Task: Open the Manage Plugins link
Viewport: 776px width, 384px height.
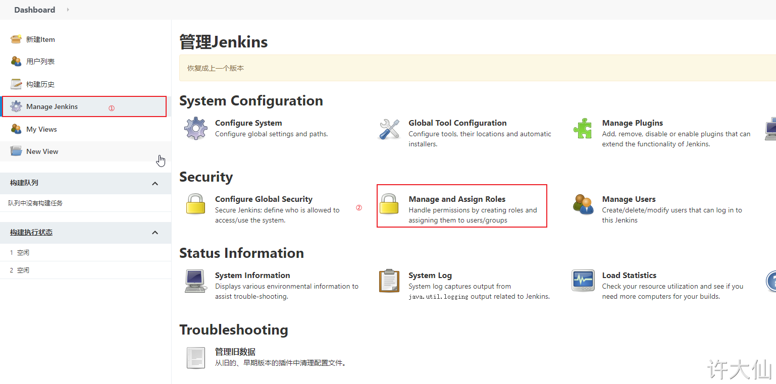Action: pyautogui.click(x=633, y=123)
